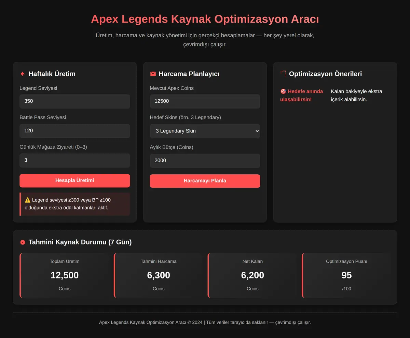Select the Günlük Mağaza Ziyareti field
This screenshot has height=338, width=410.
pos(75,160)
